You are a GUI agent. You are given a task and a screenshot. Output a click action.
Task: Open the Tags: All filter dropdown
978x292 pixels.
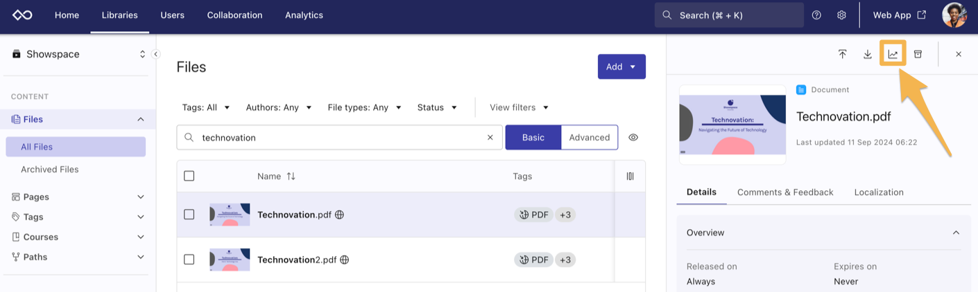click(206, 107)
